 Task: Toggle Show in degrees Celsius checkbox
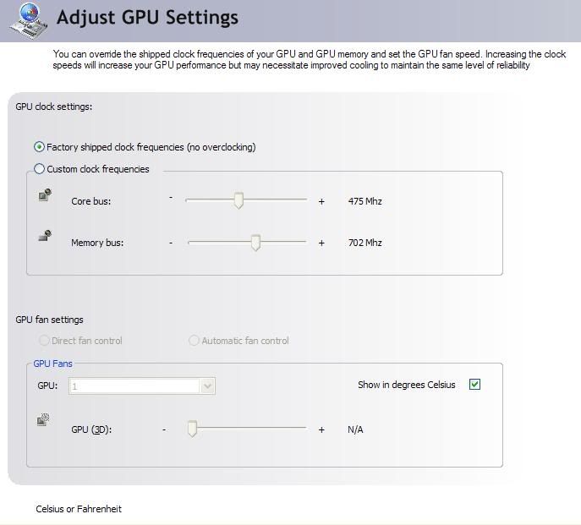click(x=474, y=384)
